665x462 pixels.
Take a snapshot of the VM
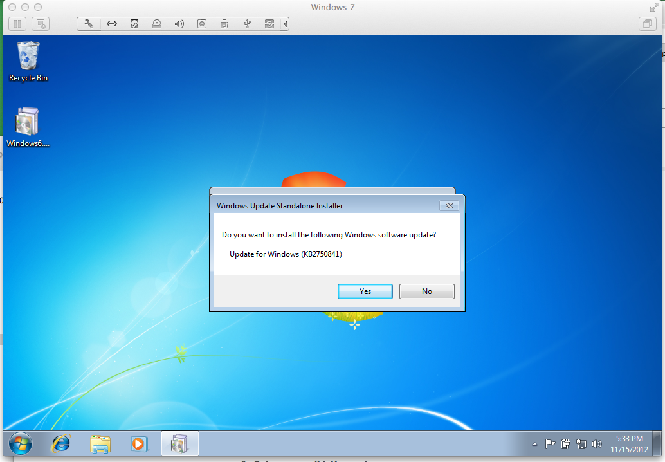click(41, 24)
